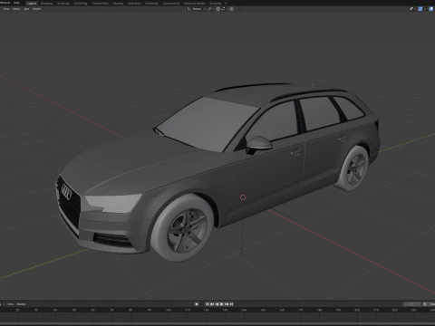Open the Animation workspace tab
The image size is (435, 326).
[x=135, y=4]
